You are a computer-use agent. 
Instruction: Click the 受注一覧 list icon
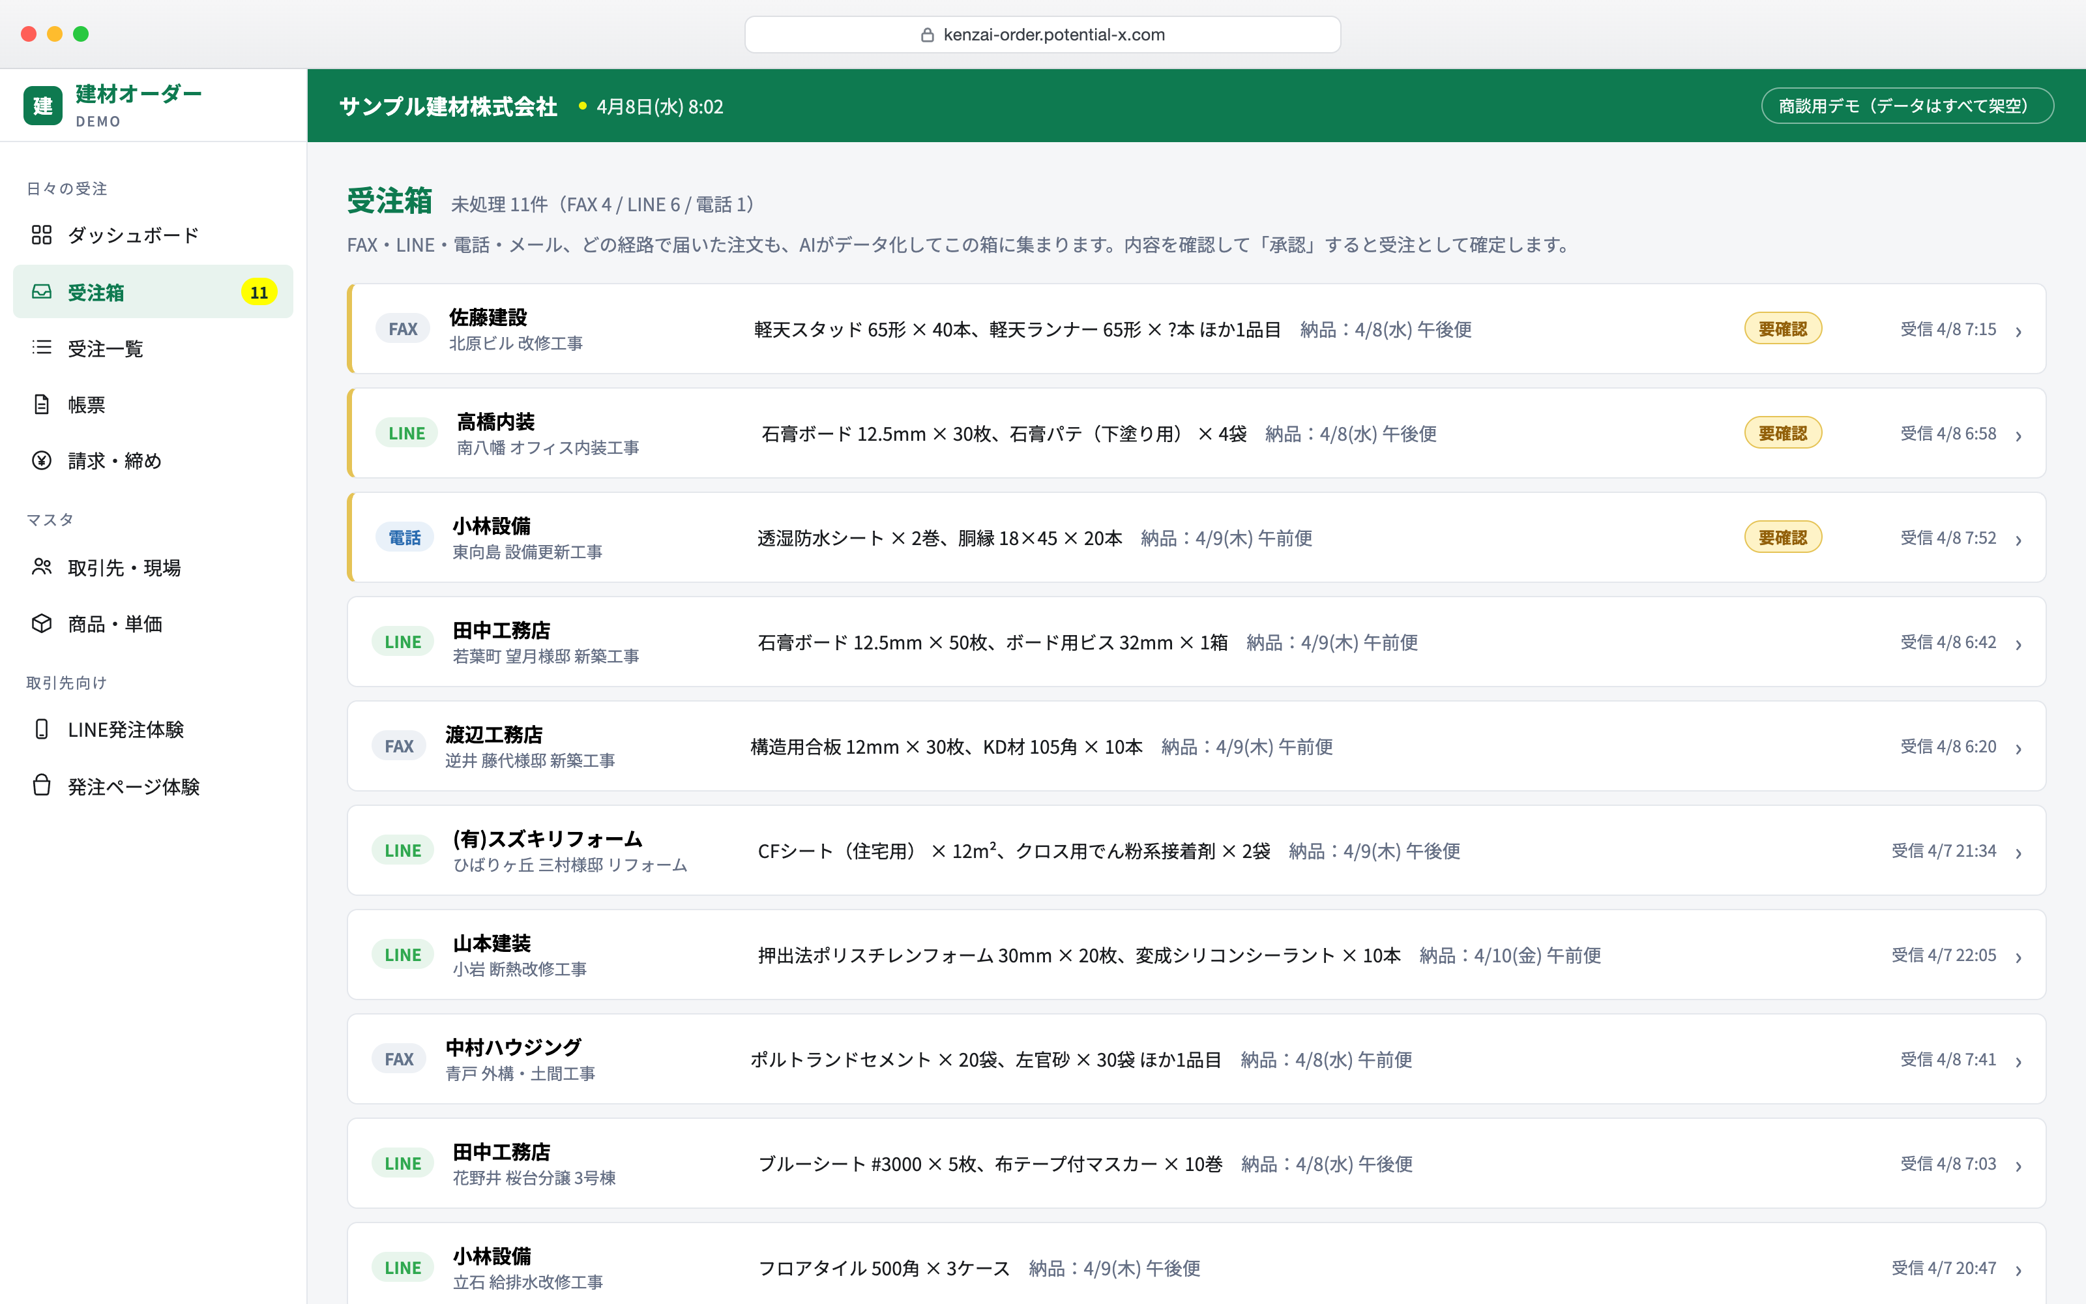coord(41,348)
